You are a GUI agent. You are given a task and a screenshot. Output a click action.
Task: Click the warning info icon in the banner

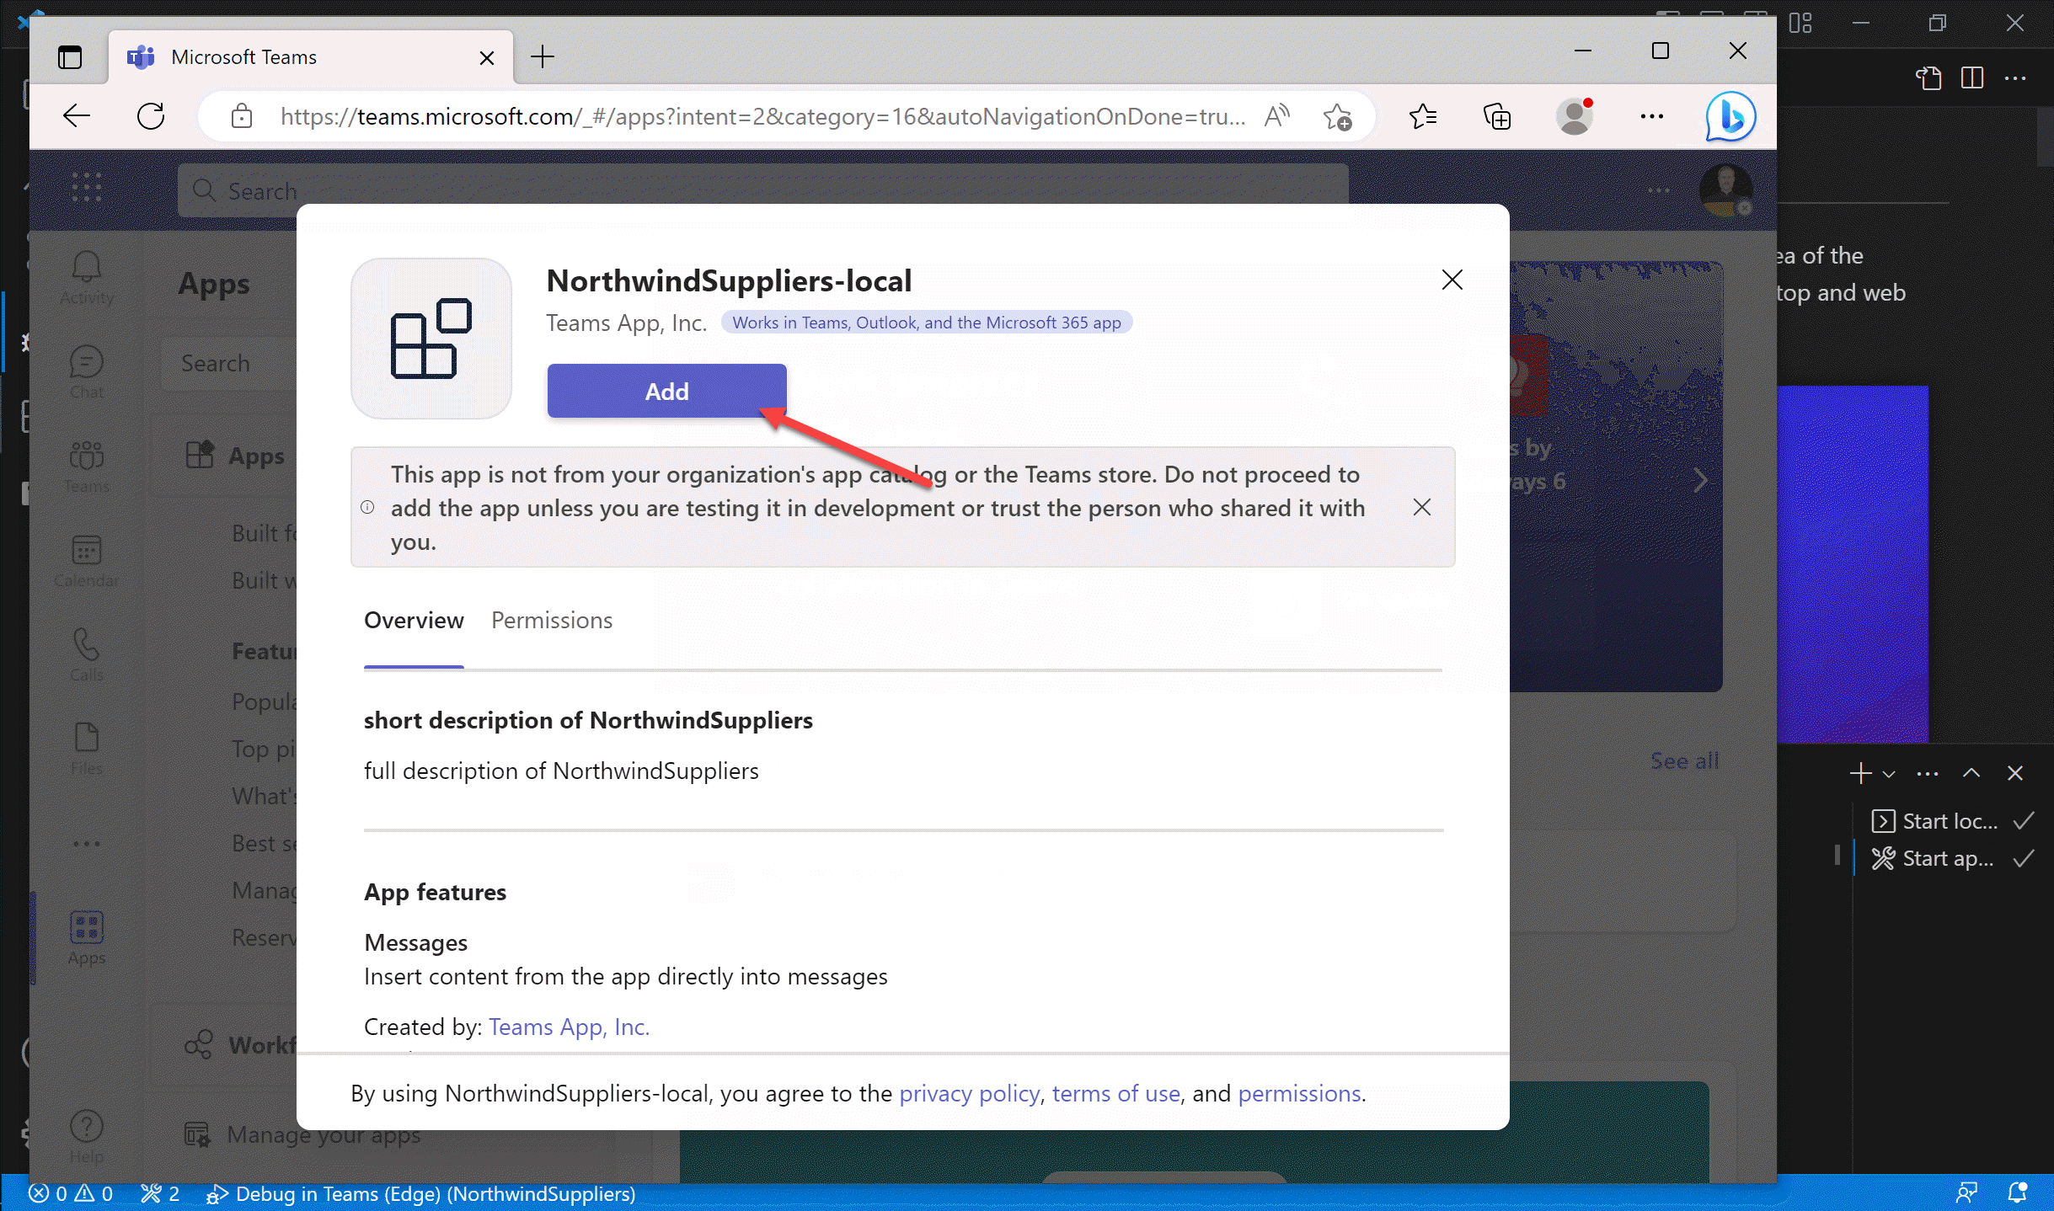click(x=367, y=507)
